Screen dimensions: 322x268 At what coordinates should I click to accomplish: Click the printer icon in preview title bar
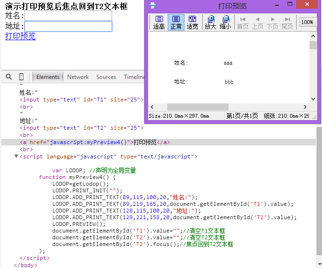152,5
